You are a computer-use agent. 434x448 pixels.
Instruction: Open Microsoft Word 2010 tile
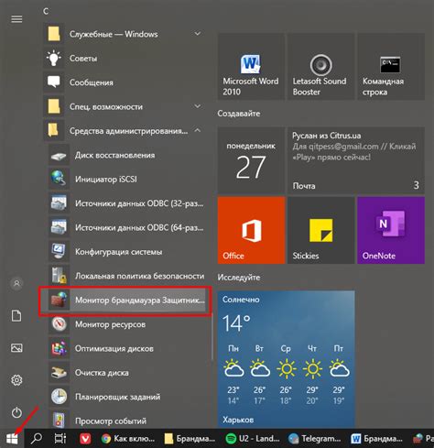coord(251,67)
